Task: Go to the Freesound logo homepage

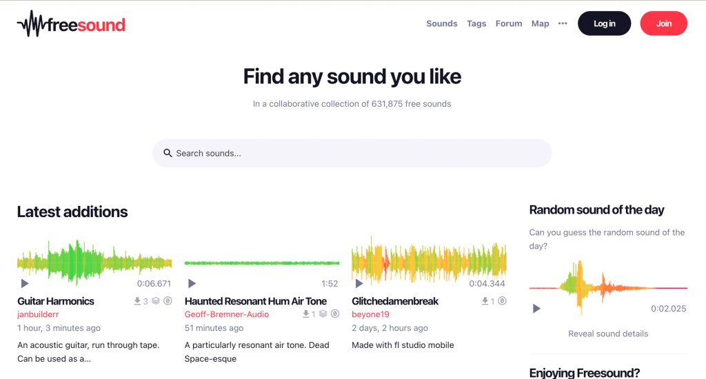Action: [x=71, y=25]
